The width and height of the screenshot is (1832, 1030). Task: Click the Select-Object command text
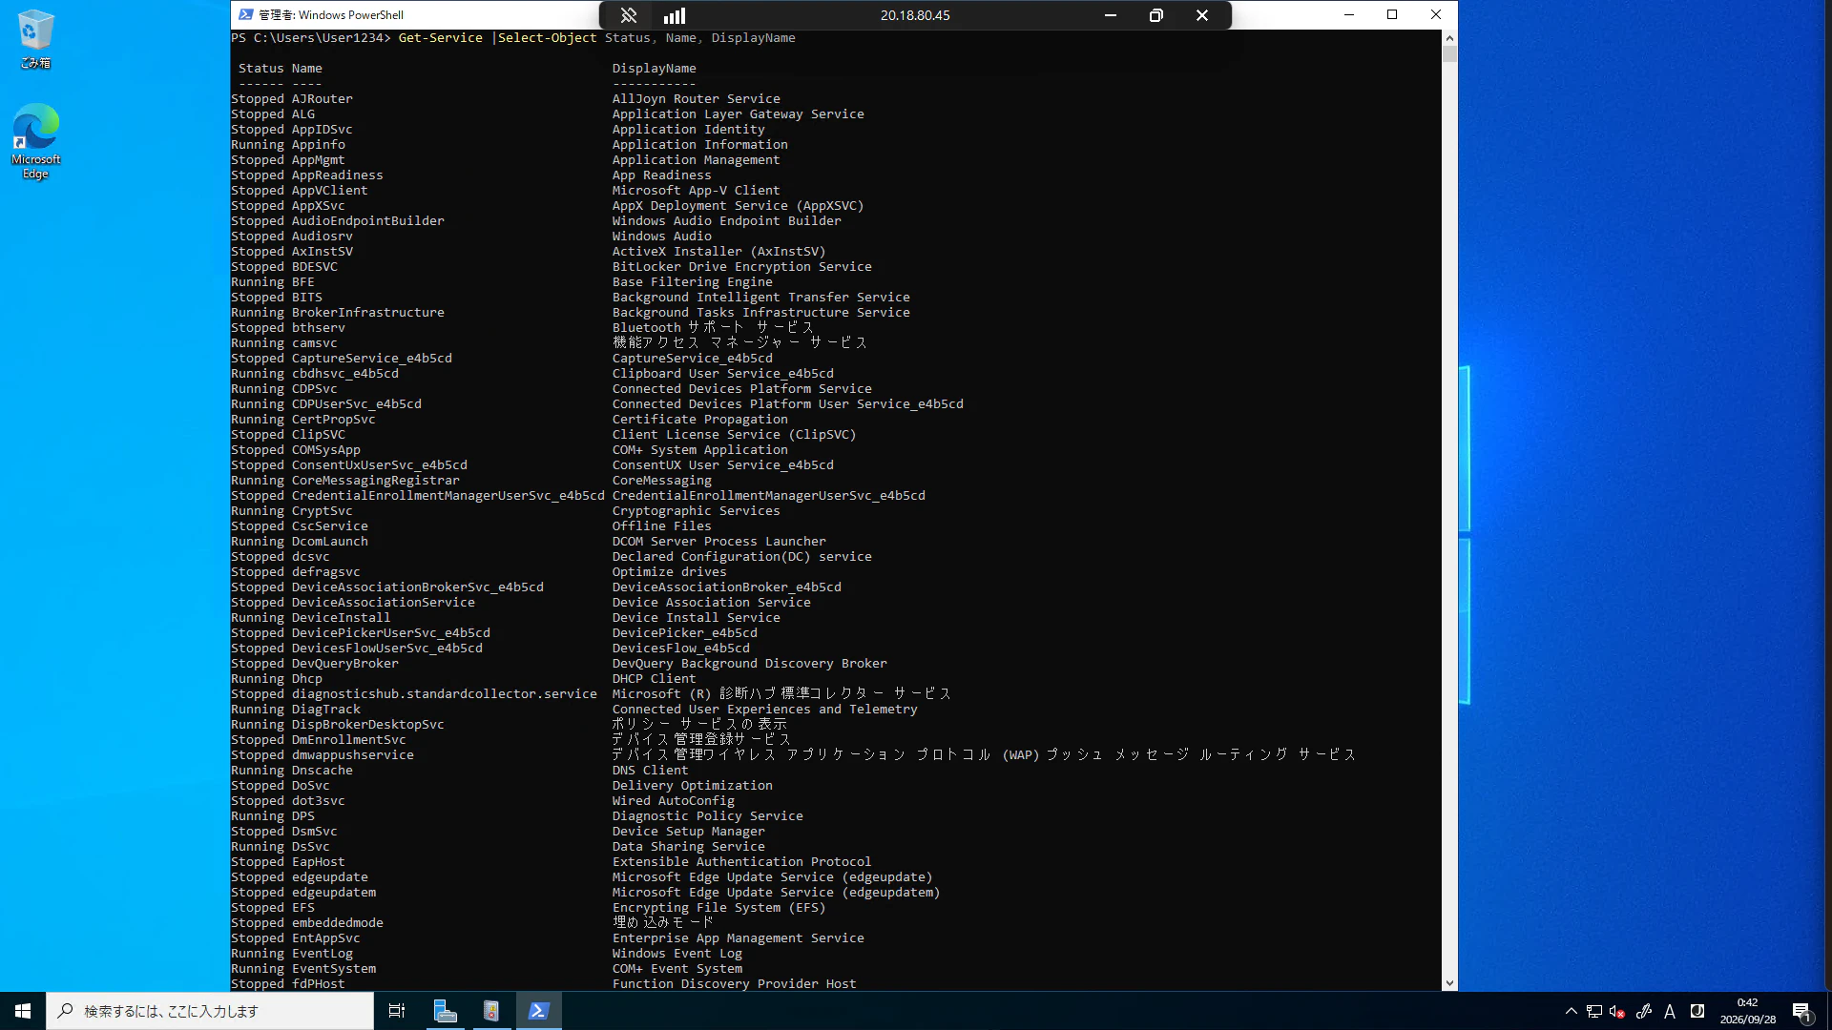point(547,37)
